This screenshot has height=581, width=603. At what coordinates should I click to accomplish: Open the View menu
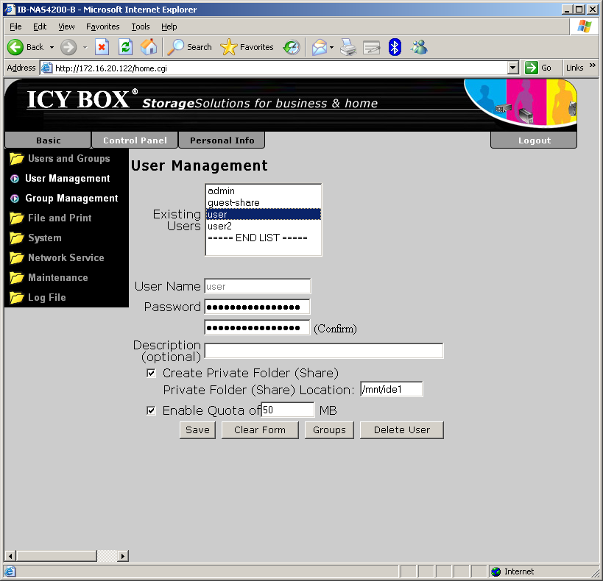(x=66, y=26)
